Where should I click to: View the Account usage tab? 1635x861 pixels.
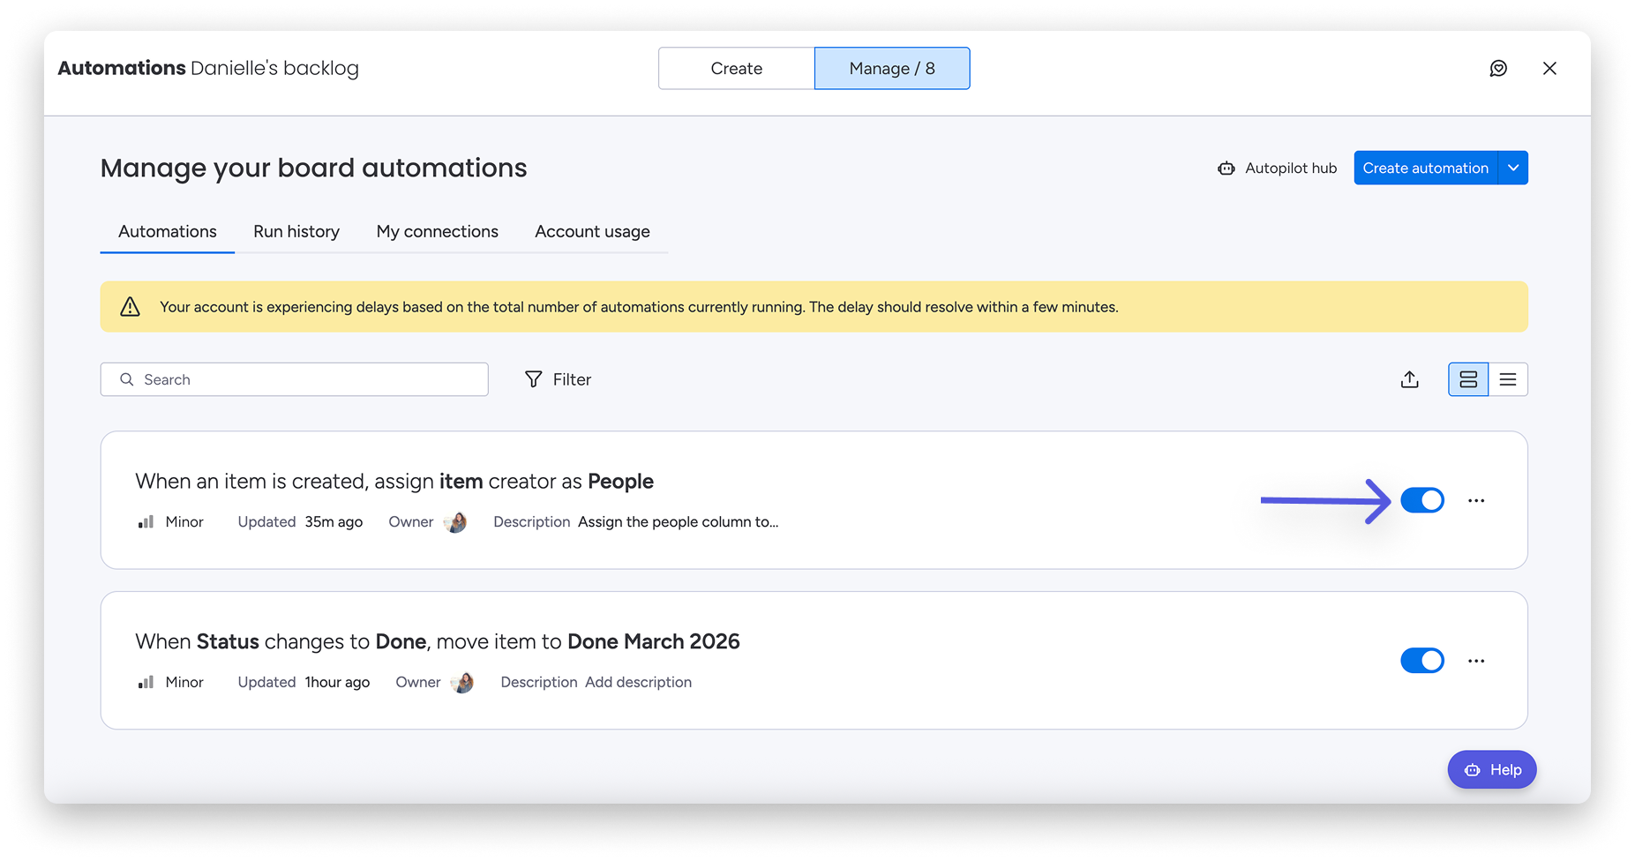tap(592, 231)
